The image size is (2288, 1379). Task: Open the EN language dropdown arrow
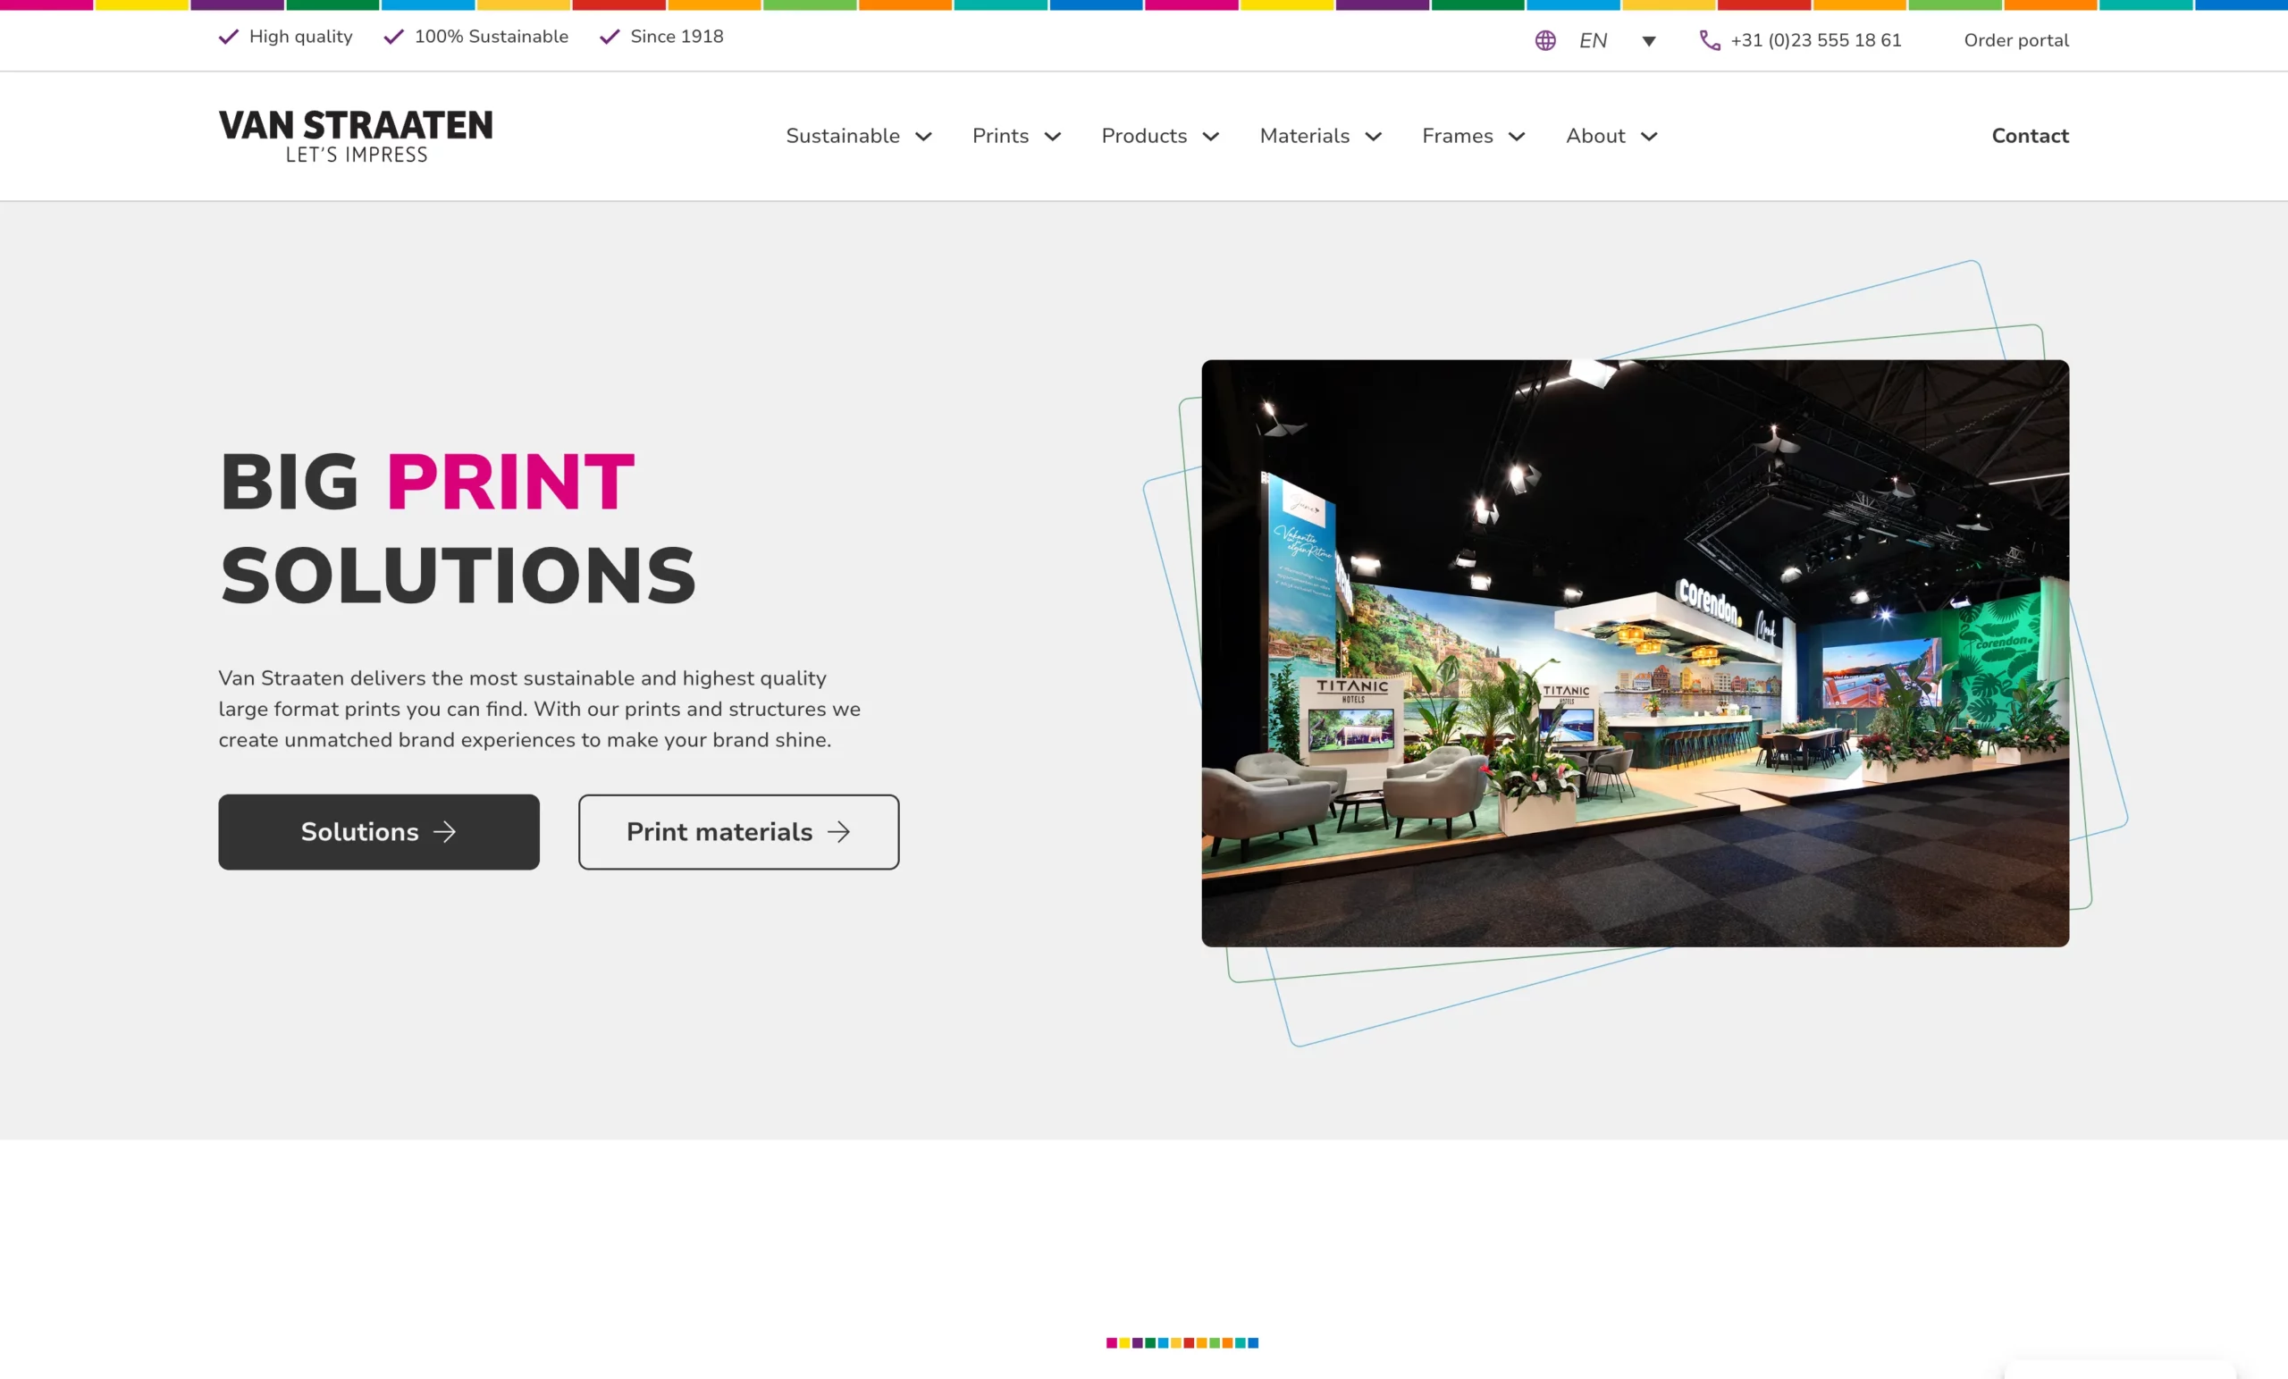coord(1648,41)
